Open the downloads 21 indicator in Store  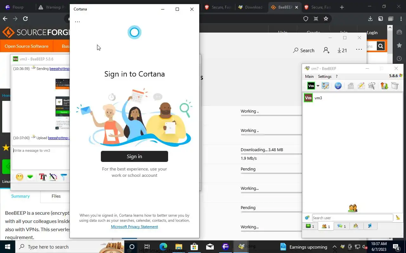coord(342,50)
